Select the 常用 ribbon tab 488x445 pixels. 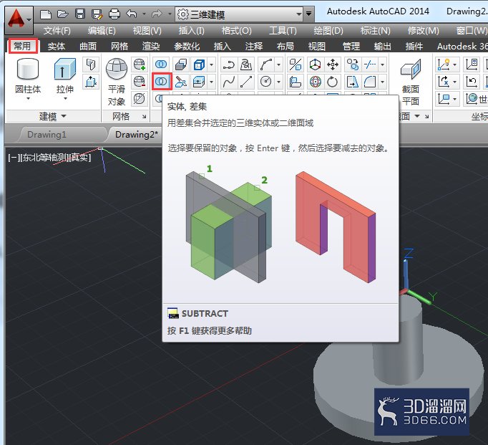[23, 46]
